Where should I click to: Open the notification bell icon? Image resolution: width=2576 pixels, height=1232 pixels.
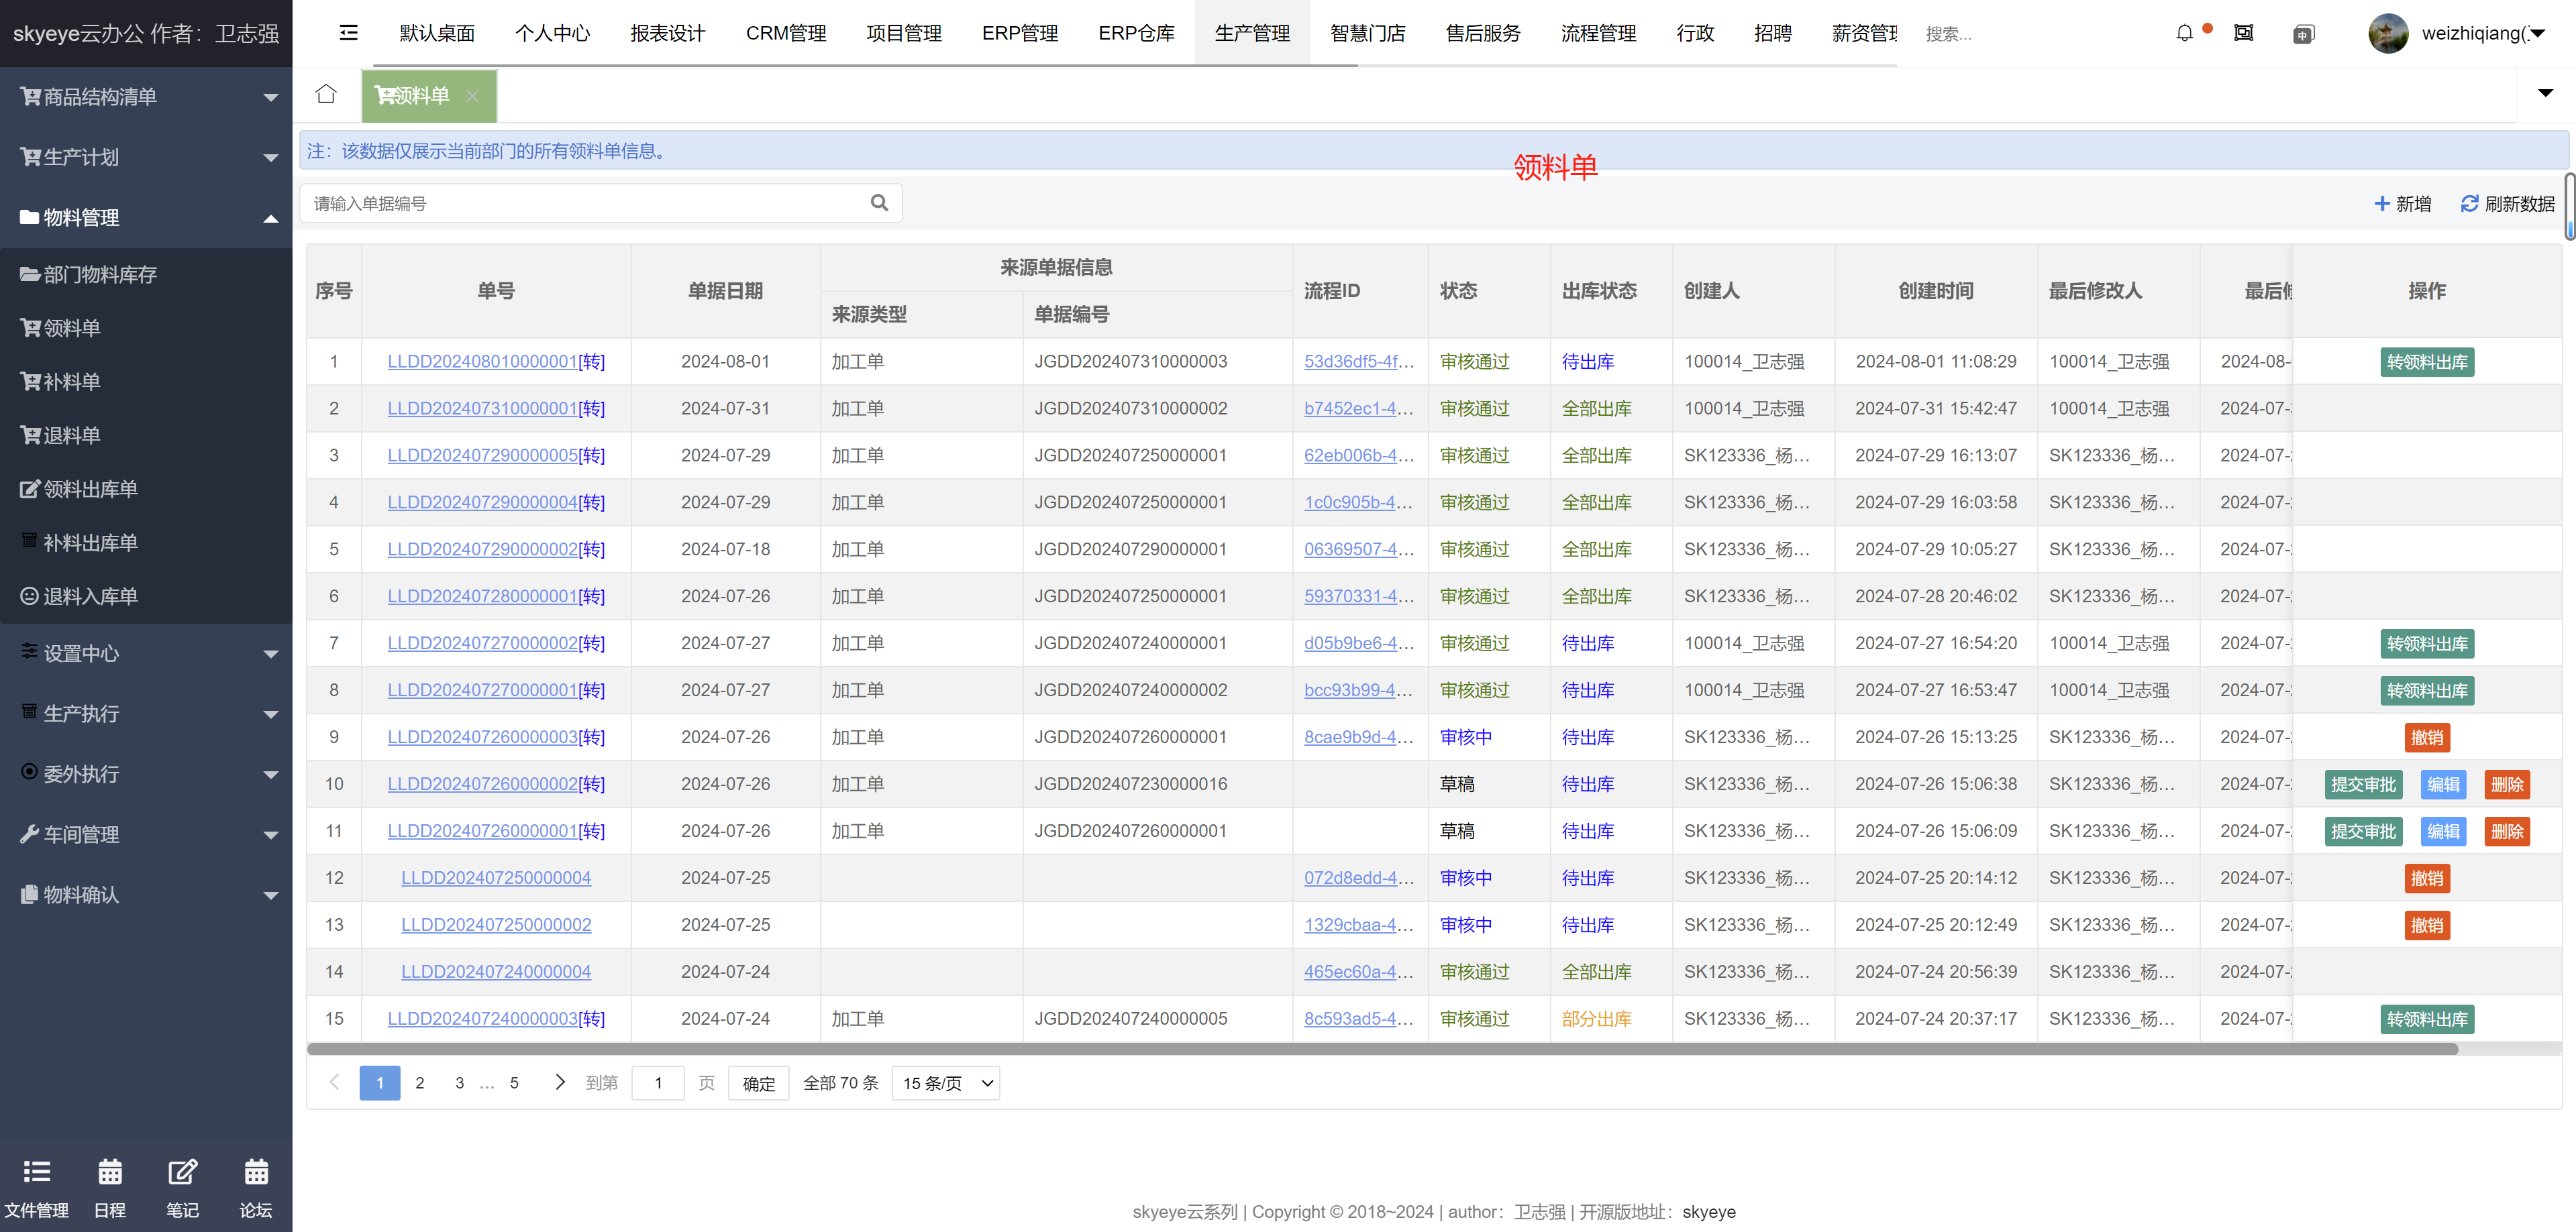(x=2184, y=33)
